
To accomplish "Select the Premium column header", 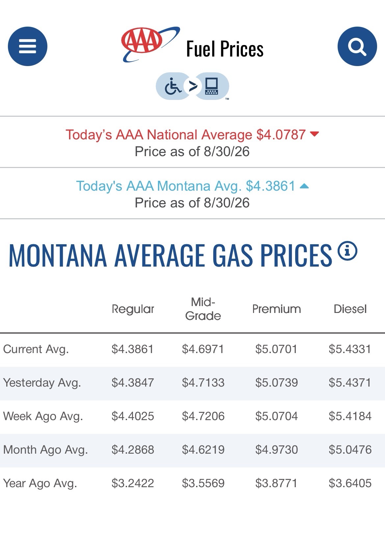I will 276,309.
